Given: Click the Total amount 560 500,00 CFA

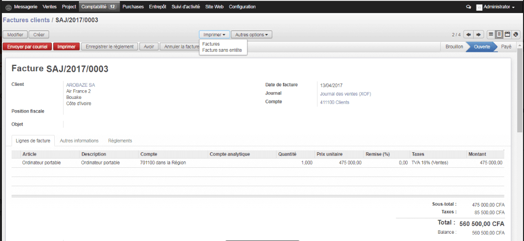Looking at the screenshot, I should point(482,224).
